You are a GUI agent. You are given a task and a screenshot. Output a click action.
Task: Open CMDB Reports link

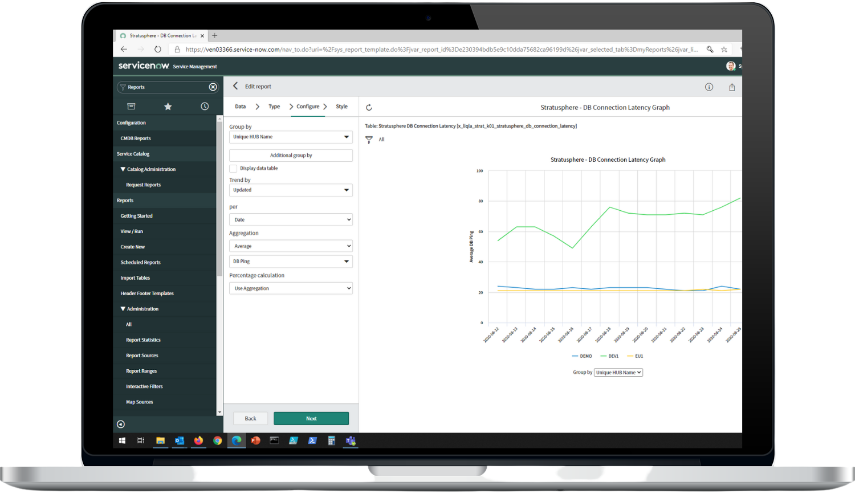pyautogui.click(x=136, y=138)
